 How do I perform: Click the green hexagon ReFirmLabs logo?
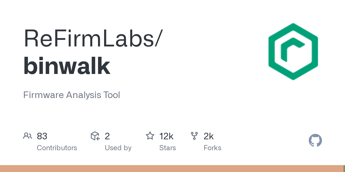[293, 52]
